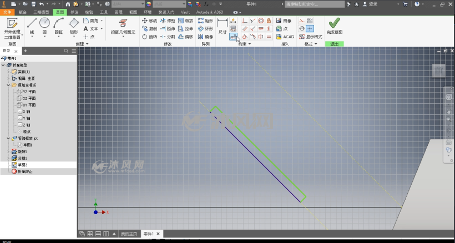Toggle the highlighted centerline format button

[x=310, y=28]
